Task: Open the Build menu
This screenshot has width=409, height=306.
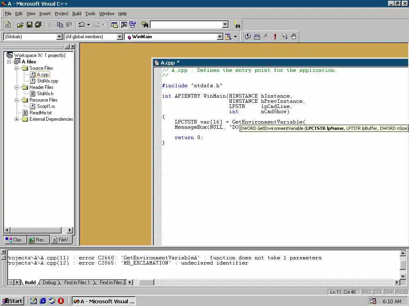Action: pyautogui.click(x=77, y=14)
